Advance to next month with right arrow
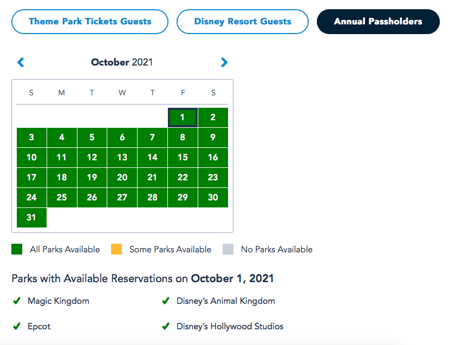Screen dimensions: 462x345 coord(224,62)
